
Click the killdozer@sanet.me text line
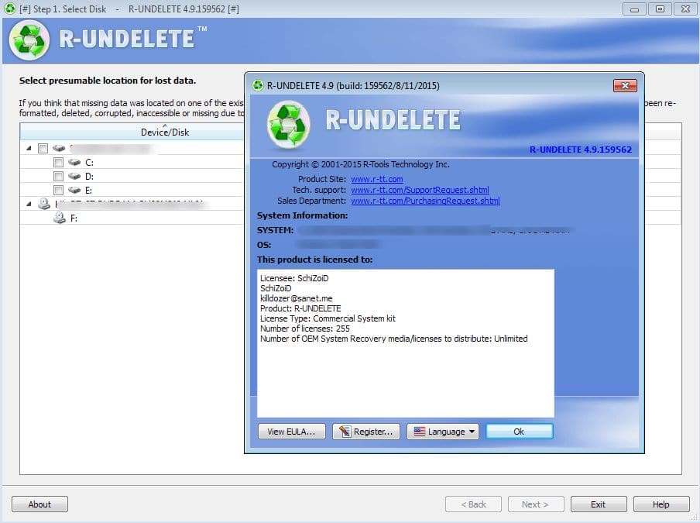[297, 298]
